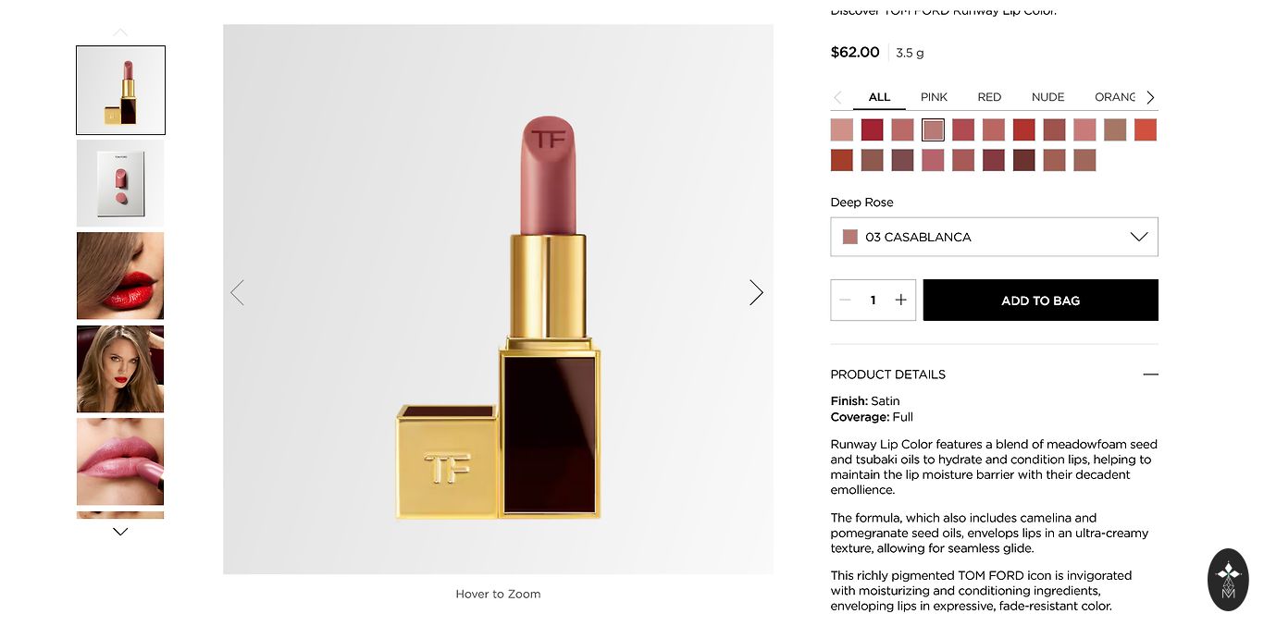Choose the bright coral swatch ending the first row
1264x626 pixels.
[x=1146, y=130]
